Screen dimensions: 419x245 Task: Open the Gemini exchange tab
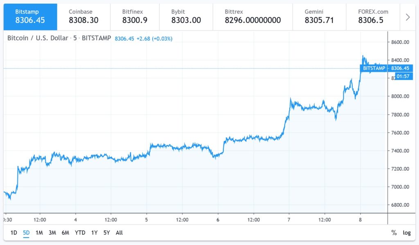tap(320, 16)
